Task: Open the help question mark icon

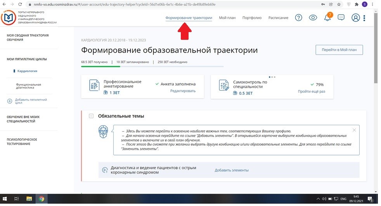Action: [x=298, y=18]
